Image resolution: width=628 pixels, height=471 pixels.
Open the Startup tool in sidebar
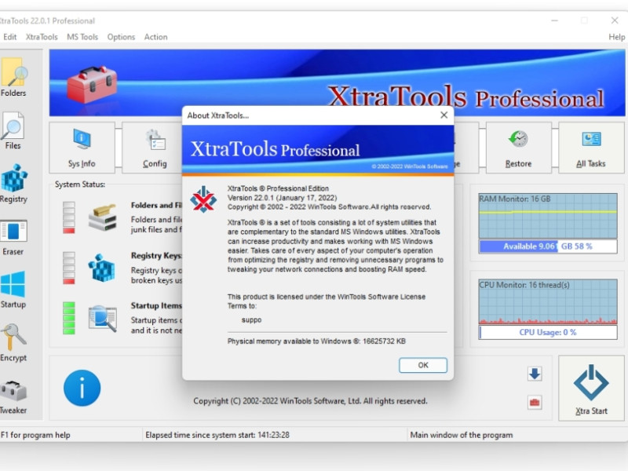pyautogui.click(x=13, y=289)
